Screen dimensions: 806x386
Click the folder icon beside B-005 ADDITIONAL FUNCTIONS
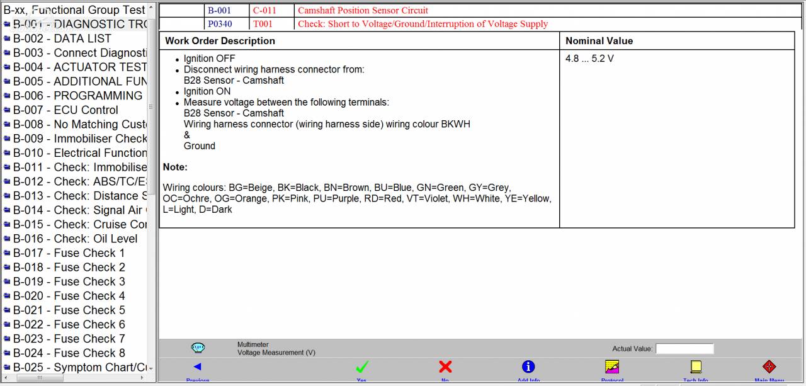7,82
